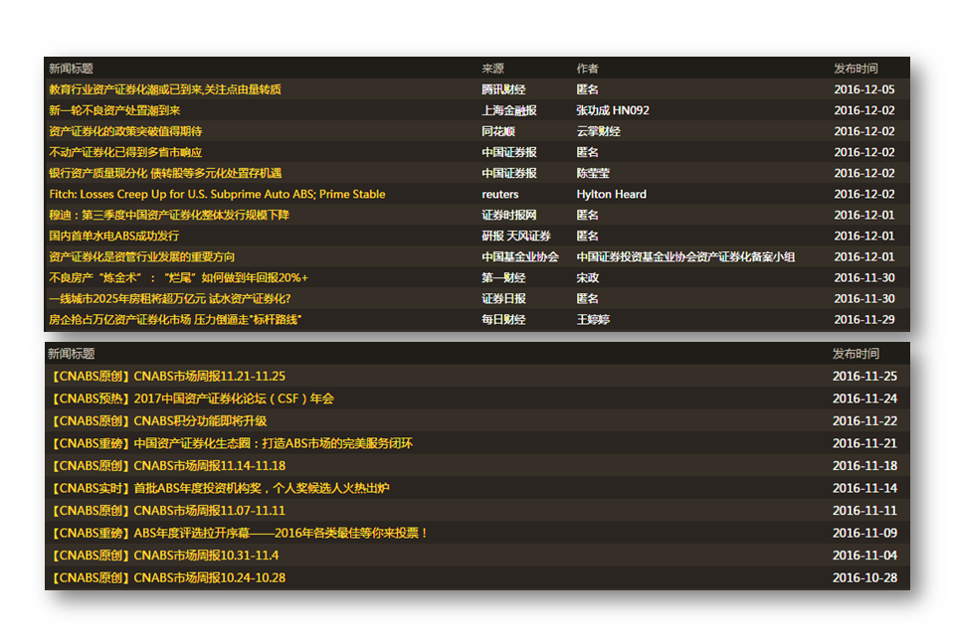Open news '教育行业资产证券化潮或已到来'
The width and height of the screenshot is (955, 639).
[165, 89]
